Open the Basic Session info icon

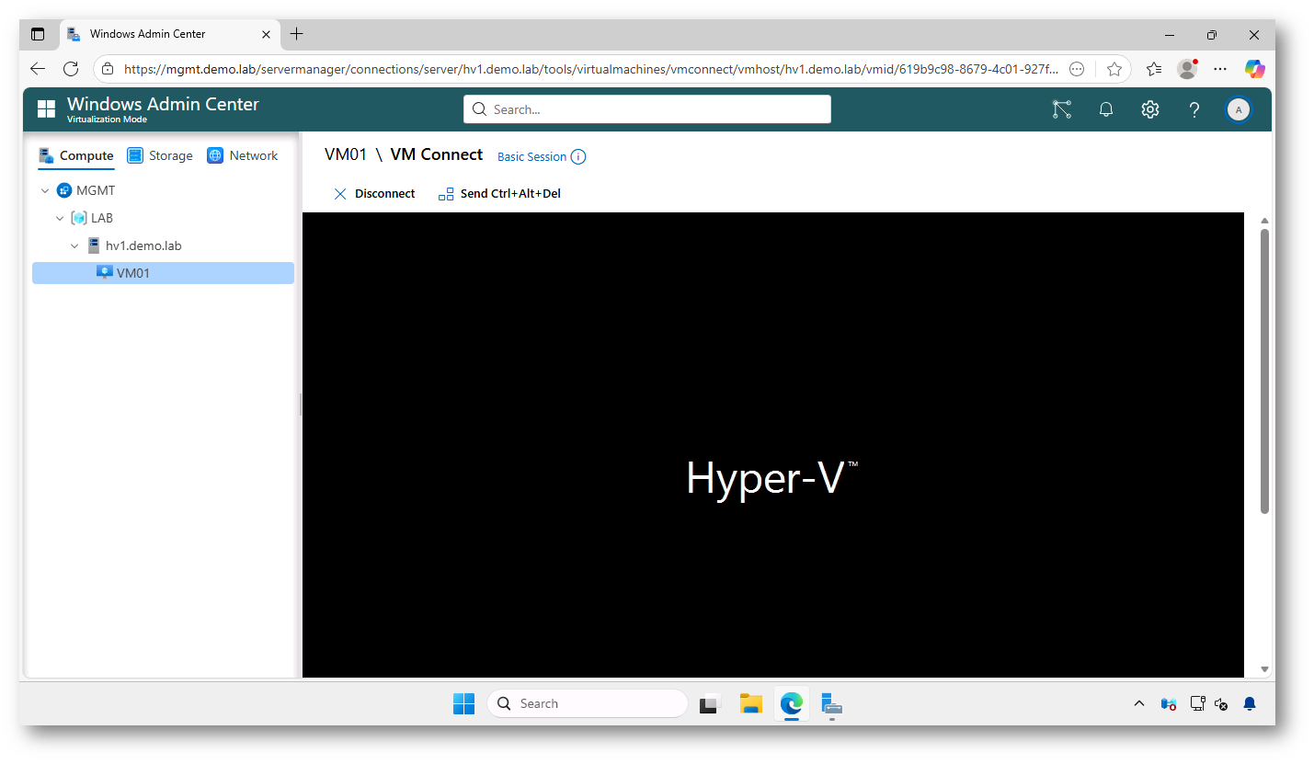click(578, 156)
